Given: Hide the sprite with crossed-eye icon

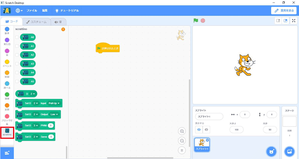Looking at the screenshot, I should (x=206, y=130).
